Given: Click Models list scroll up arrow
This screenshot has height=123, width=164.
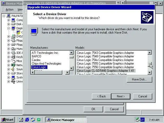Looking at the screenshot, I should click(150, 53).
